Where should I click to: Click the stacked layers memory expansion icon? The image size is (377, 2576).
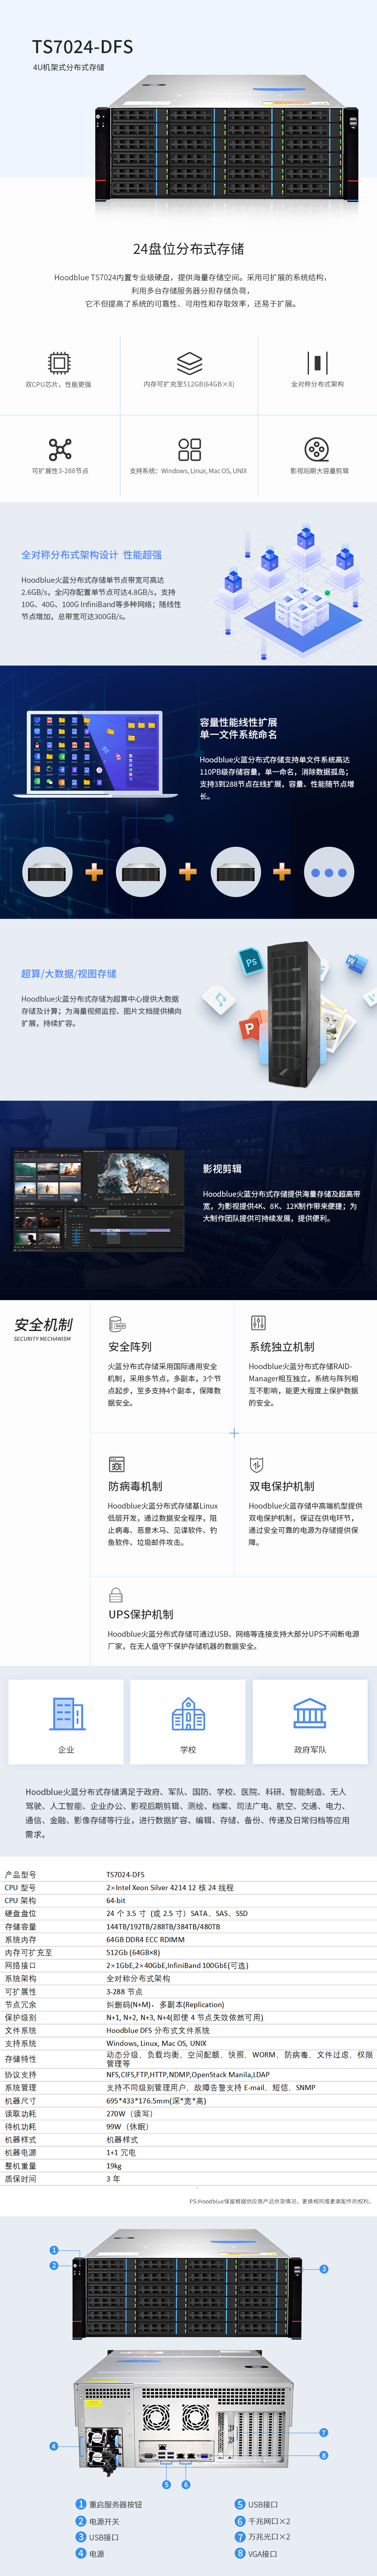coord(189,363)
